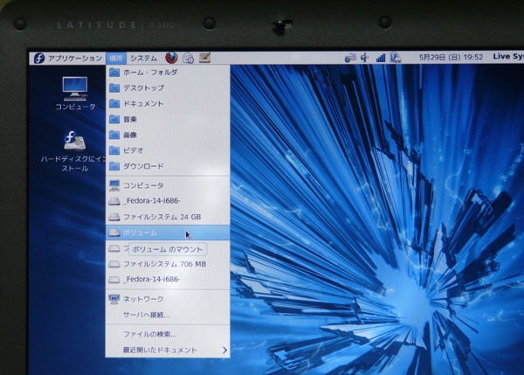This screenshot has height=375, width=524.
Task: Click サーバへ接続... in the menu
Action: click(146, 315)
